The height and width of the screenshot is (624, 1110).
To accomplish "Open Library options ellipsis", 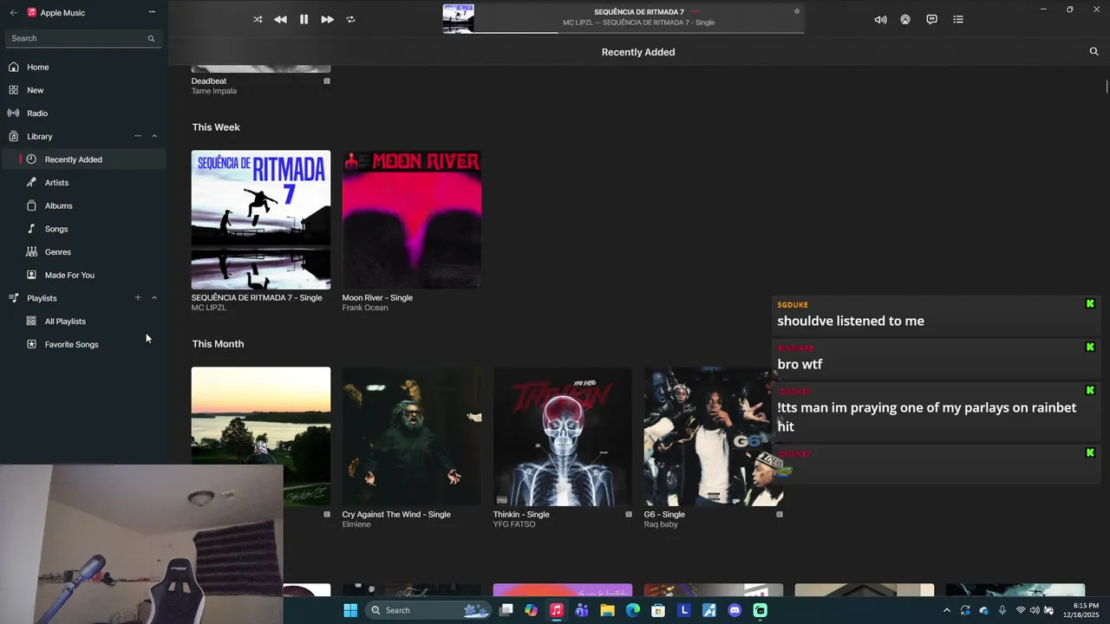I will point(138,136).
